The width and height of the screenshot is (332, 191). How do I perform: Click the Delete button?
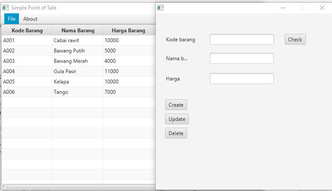click(x=176, y=133)
